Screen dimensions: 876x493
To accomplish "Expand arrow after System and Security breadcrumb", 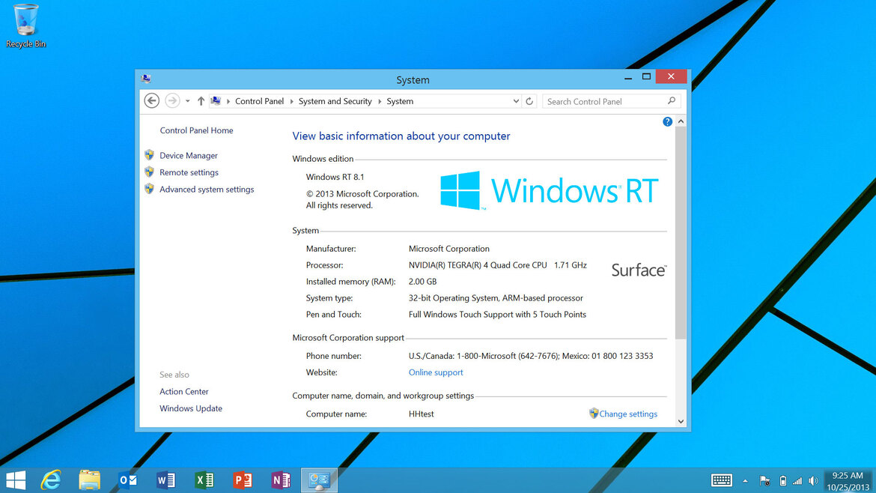I will tap(380, 101).
